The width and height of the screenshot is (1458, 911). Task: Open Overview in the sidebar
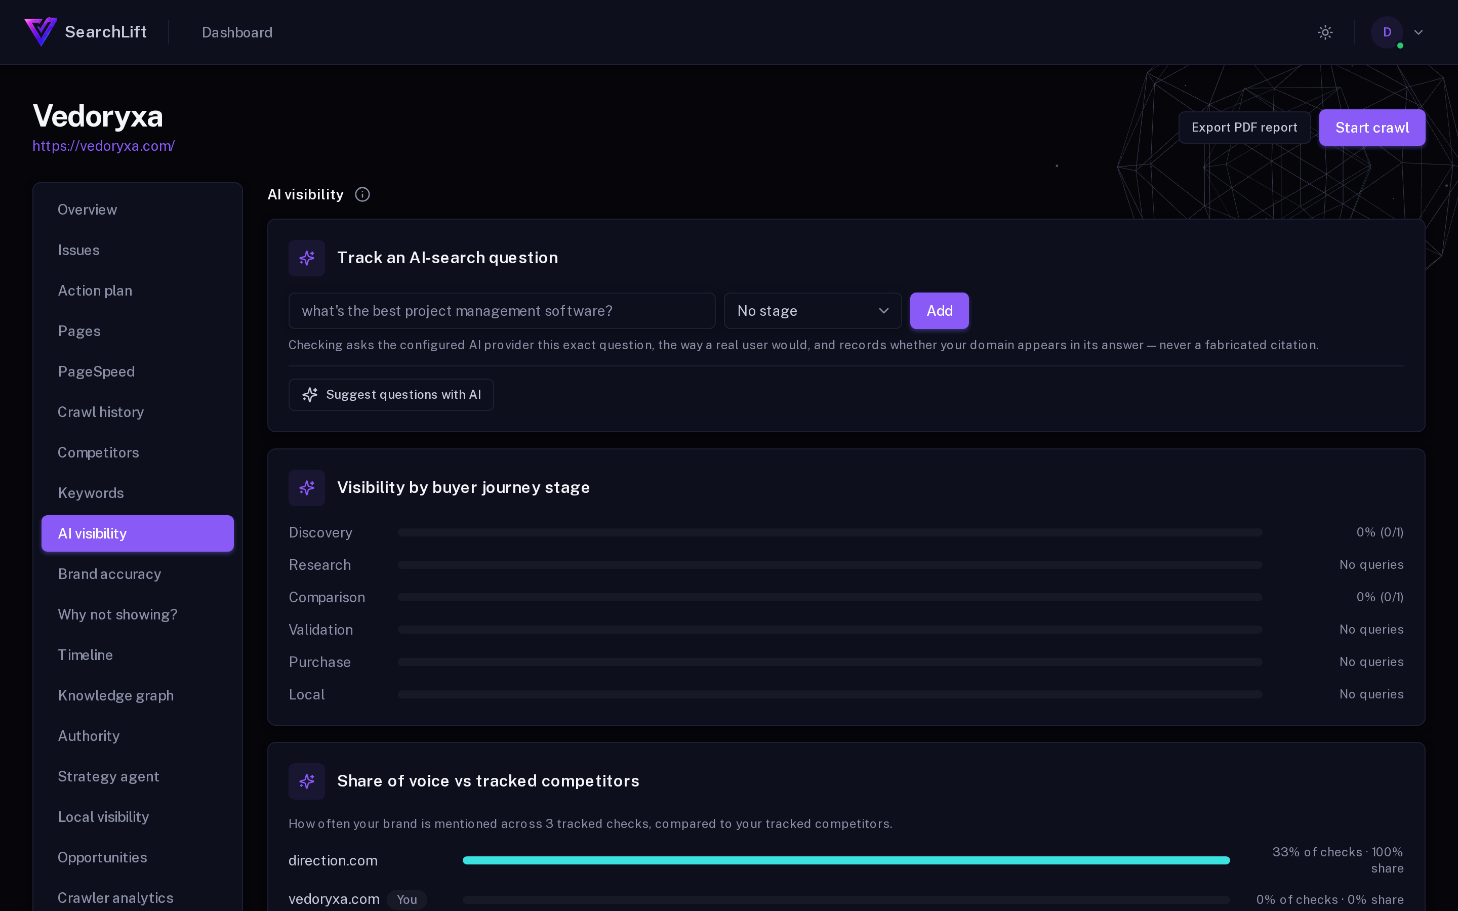click(x=137, y=210)
